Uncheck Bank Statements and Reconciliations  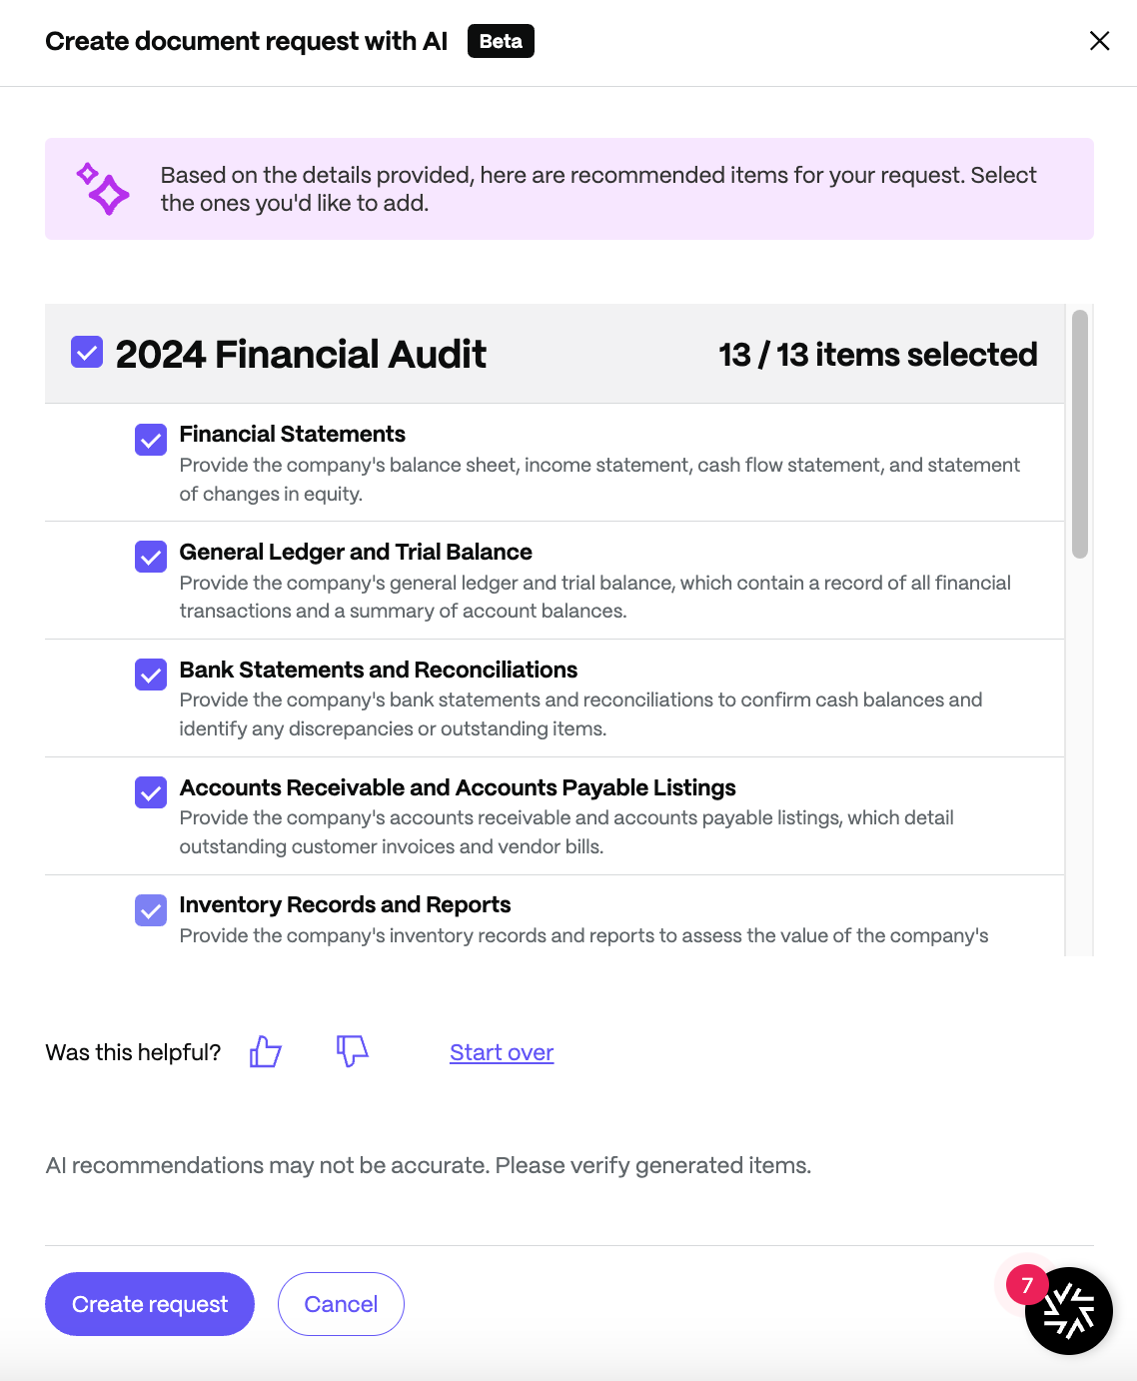[x=150, y=676]
